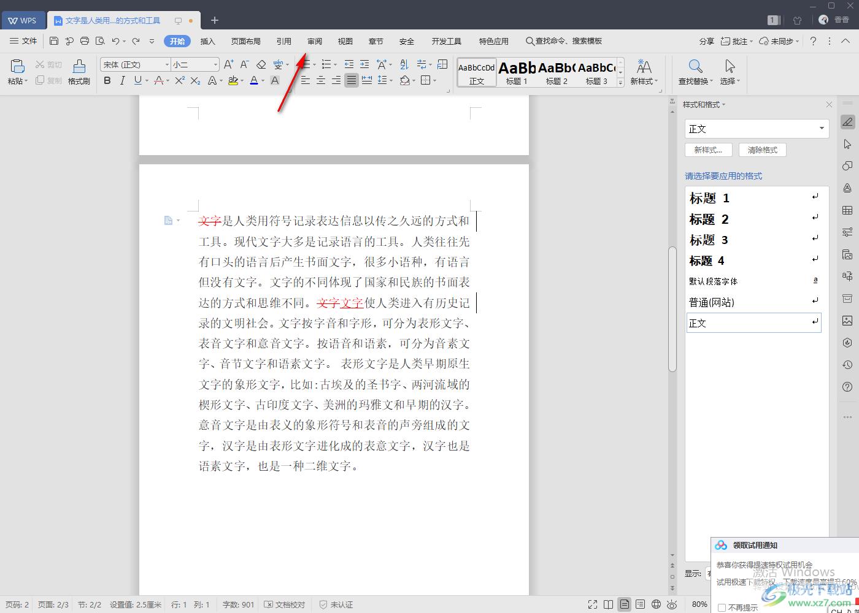859x613 pixels.
Task: Increase font size with A+ icon
Action: tap(228, 64)
